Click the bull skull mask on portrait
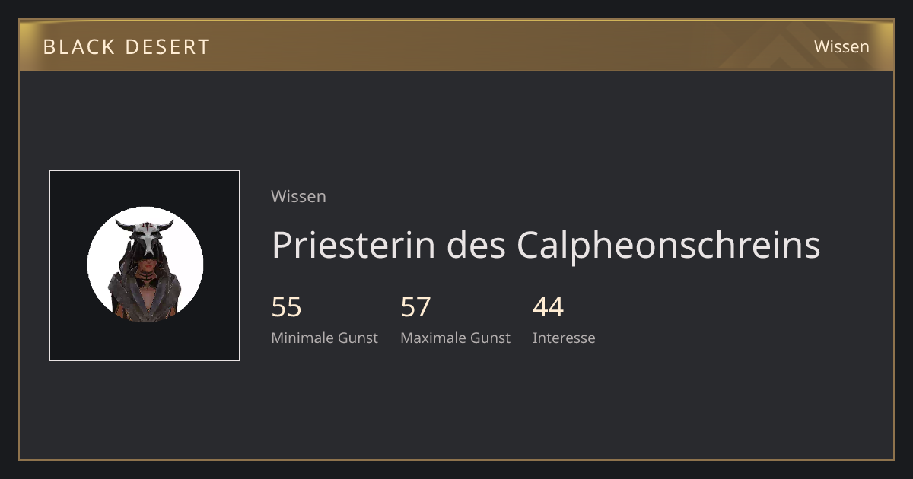The width and height of the screenshot is (913, 479). click(145, 236)
